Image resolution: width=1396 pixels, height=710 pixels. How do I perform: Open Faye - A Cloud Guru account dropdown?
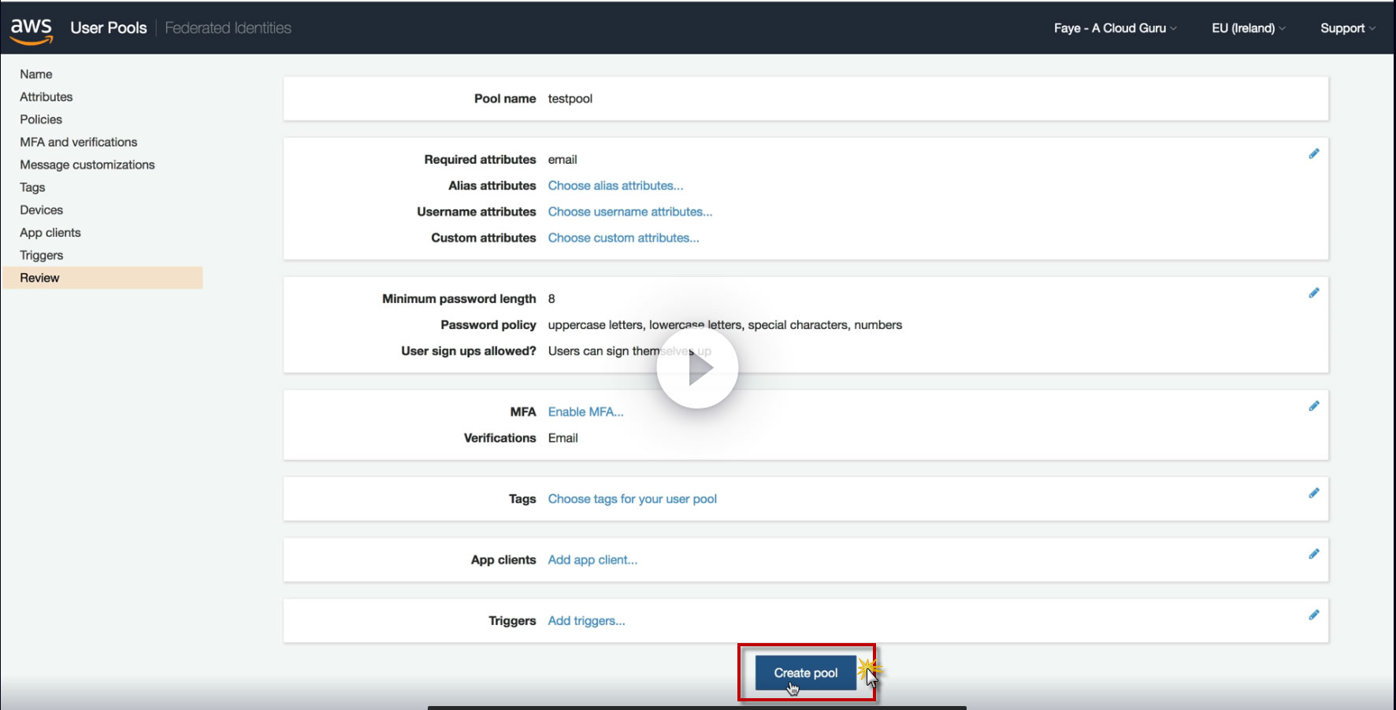tap(1115, 28)
